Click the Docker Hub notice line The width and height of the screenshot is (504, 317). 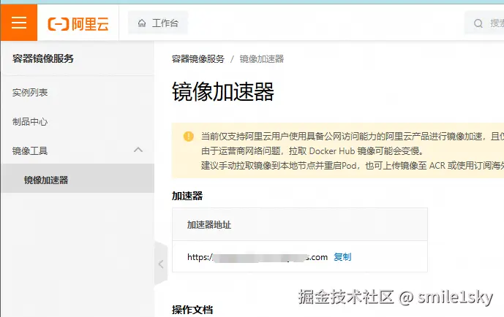312,150
